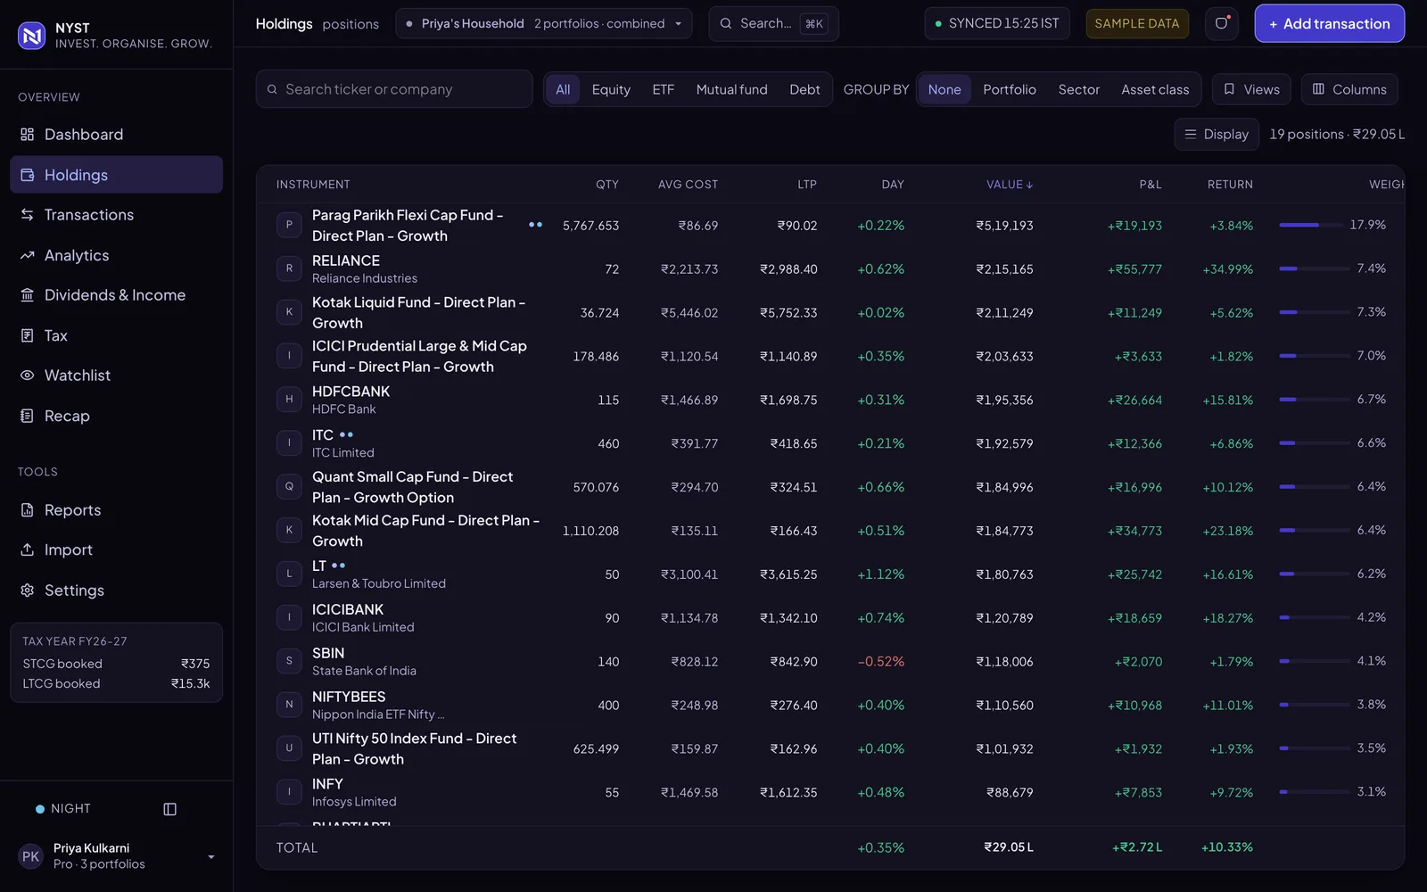Screen dimensions: 1427x892
Task: Open the Columns chooser
Action: click(1349, 89)
